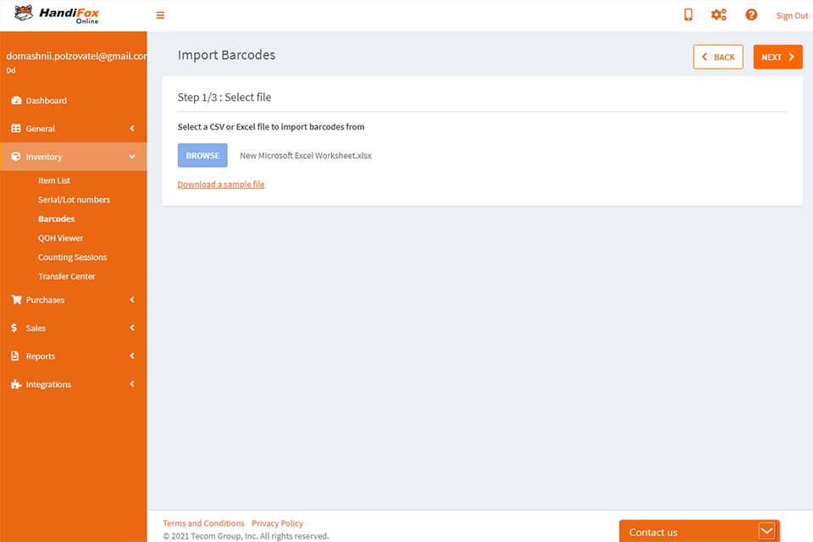Expand the Reports menu chevron
Viewport: 813px width, 542px height.
(x=132, y=356)
